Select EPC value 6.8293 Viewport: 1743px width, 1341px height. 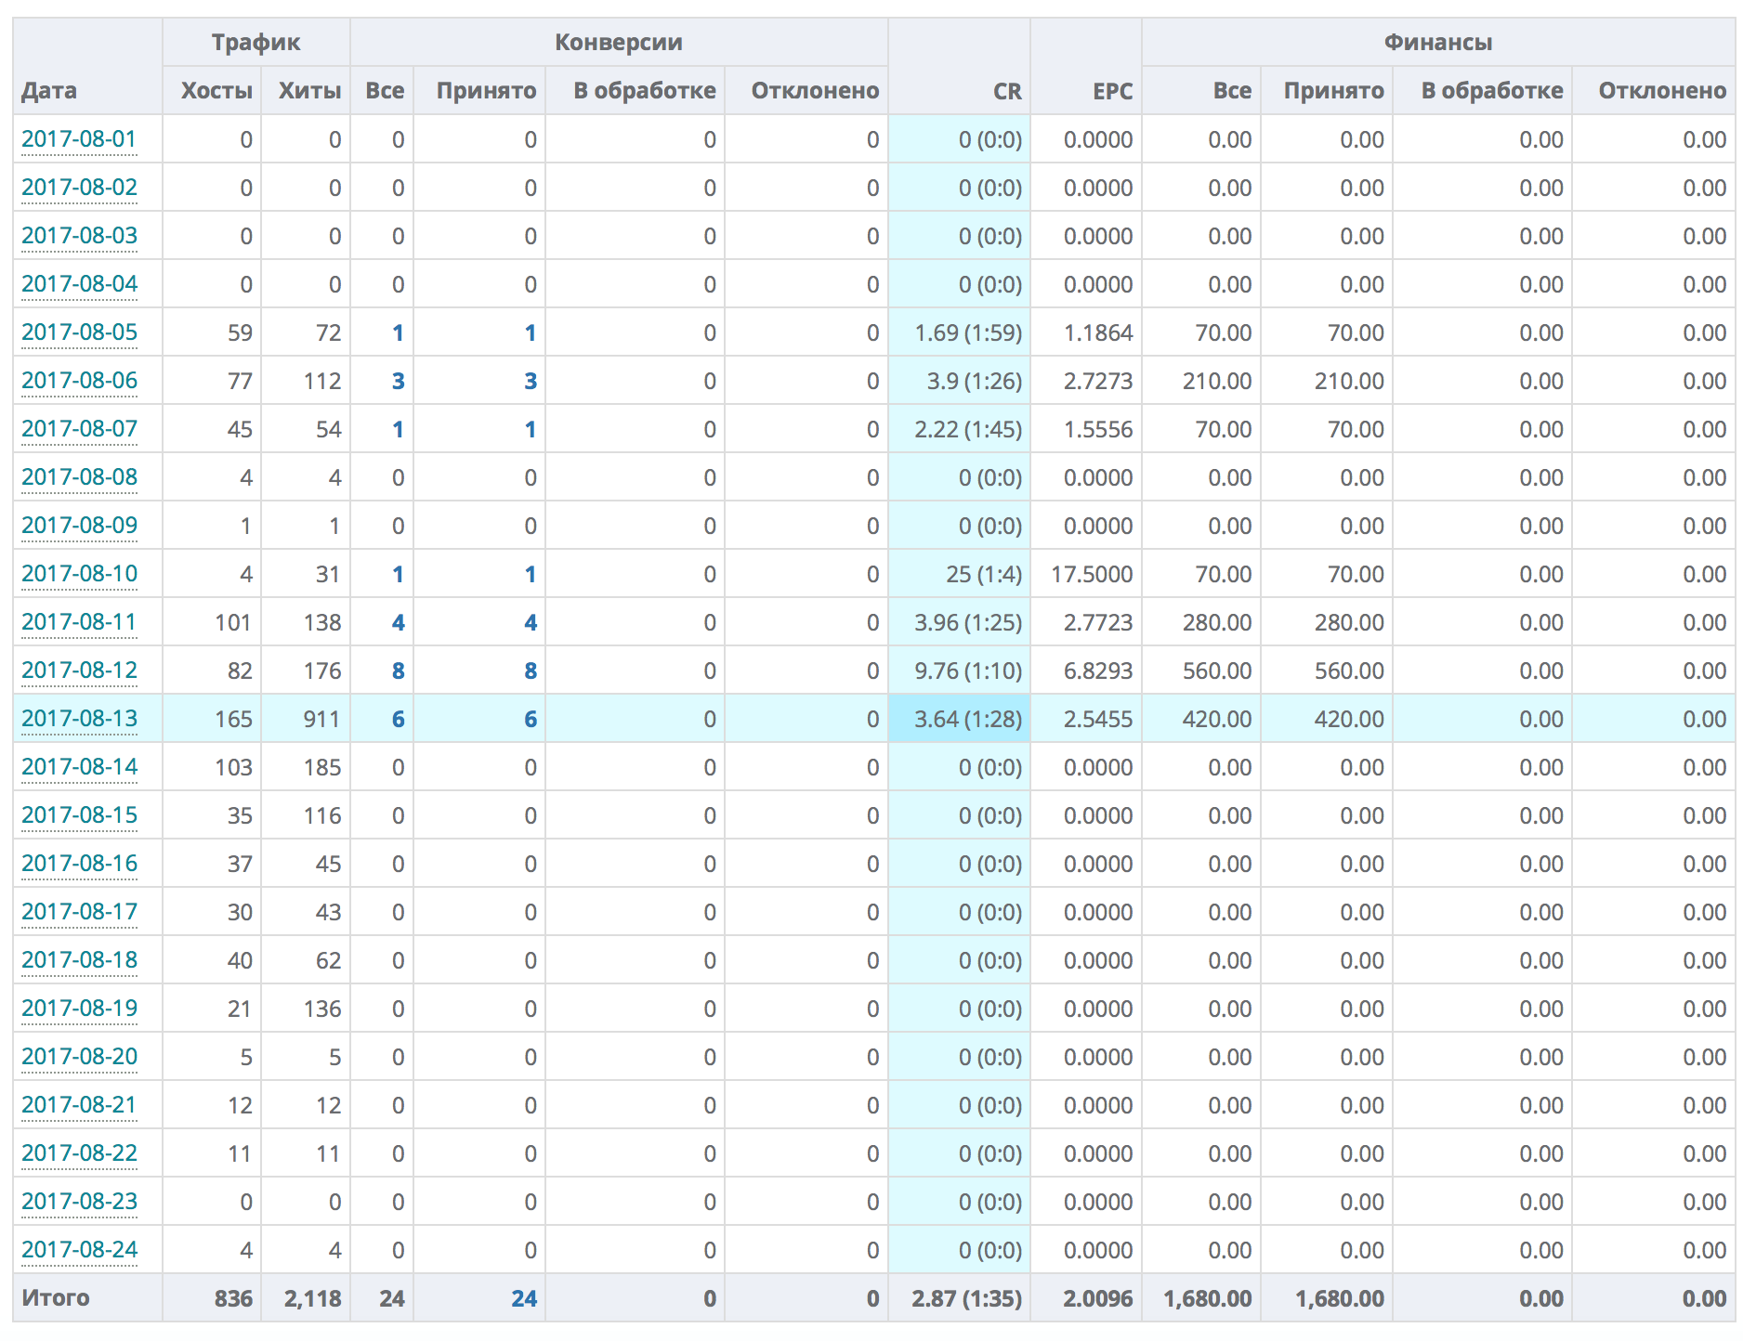[x=1098, y=670]
